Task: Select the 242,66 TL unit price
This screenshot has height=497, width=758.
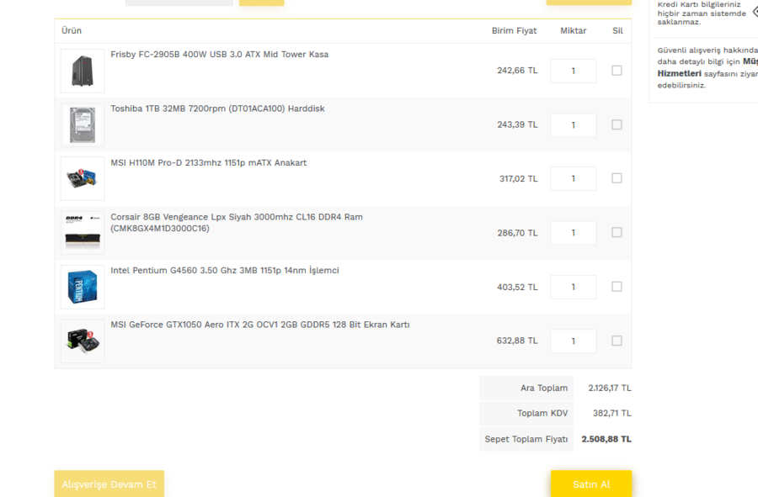Action: pyautogui.click(x=517, y=71)
